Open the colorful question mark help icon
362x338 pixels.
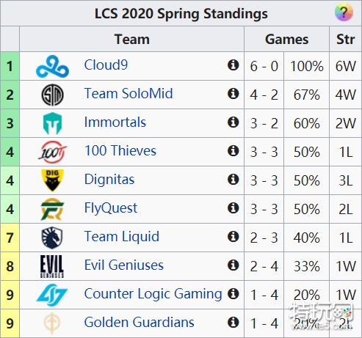tap(344, 12)
